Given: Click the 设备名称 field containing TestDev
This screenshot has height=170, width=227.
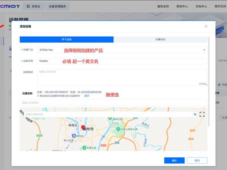Looking at the screenshot, I should click(x=122, y=61).
